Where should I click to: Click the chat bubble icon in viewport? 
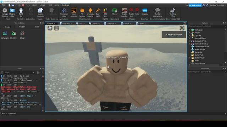pos(56,28)
